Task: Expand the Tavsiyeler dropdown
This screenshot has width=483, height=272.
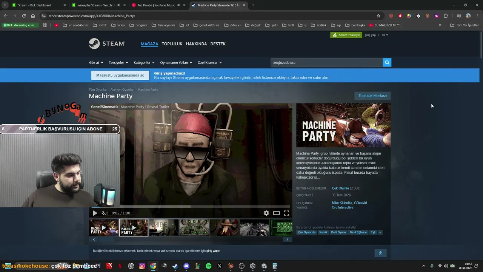Action: (118, 62)
